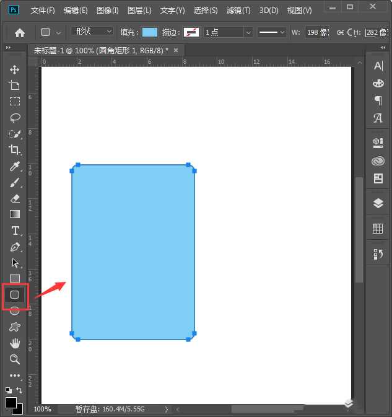
Task: Open the 形状 tool mode dropdown
Action: coord(92,32)
